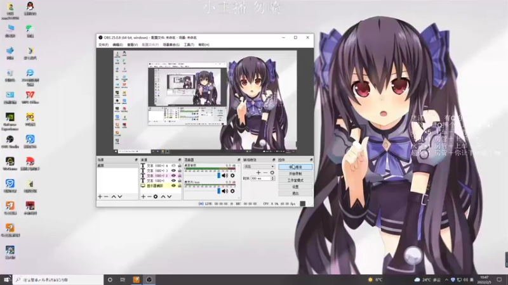Open the GeForce Experience desktop shortcut
Image resolution: width=508 pixels, height=285 pixels.
pos(10,121)
